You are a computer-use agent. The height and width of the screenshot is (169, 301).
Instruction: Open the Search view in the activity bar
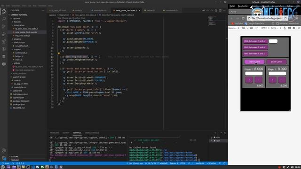(x=4, y=19)
